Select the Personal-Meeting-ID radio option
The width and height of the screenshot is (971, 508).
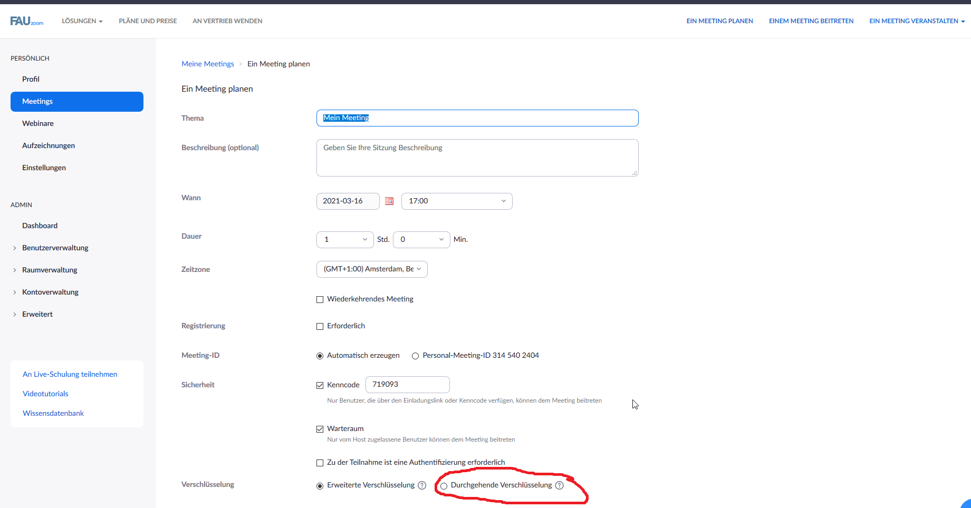point(416,356)
